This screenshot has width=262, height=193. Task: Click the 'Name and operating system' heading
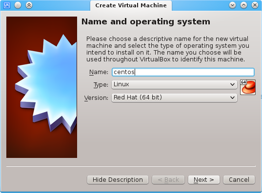(x=146, y=22)
